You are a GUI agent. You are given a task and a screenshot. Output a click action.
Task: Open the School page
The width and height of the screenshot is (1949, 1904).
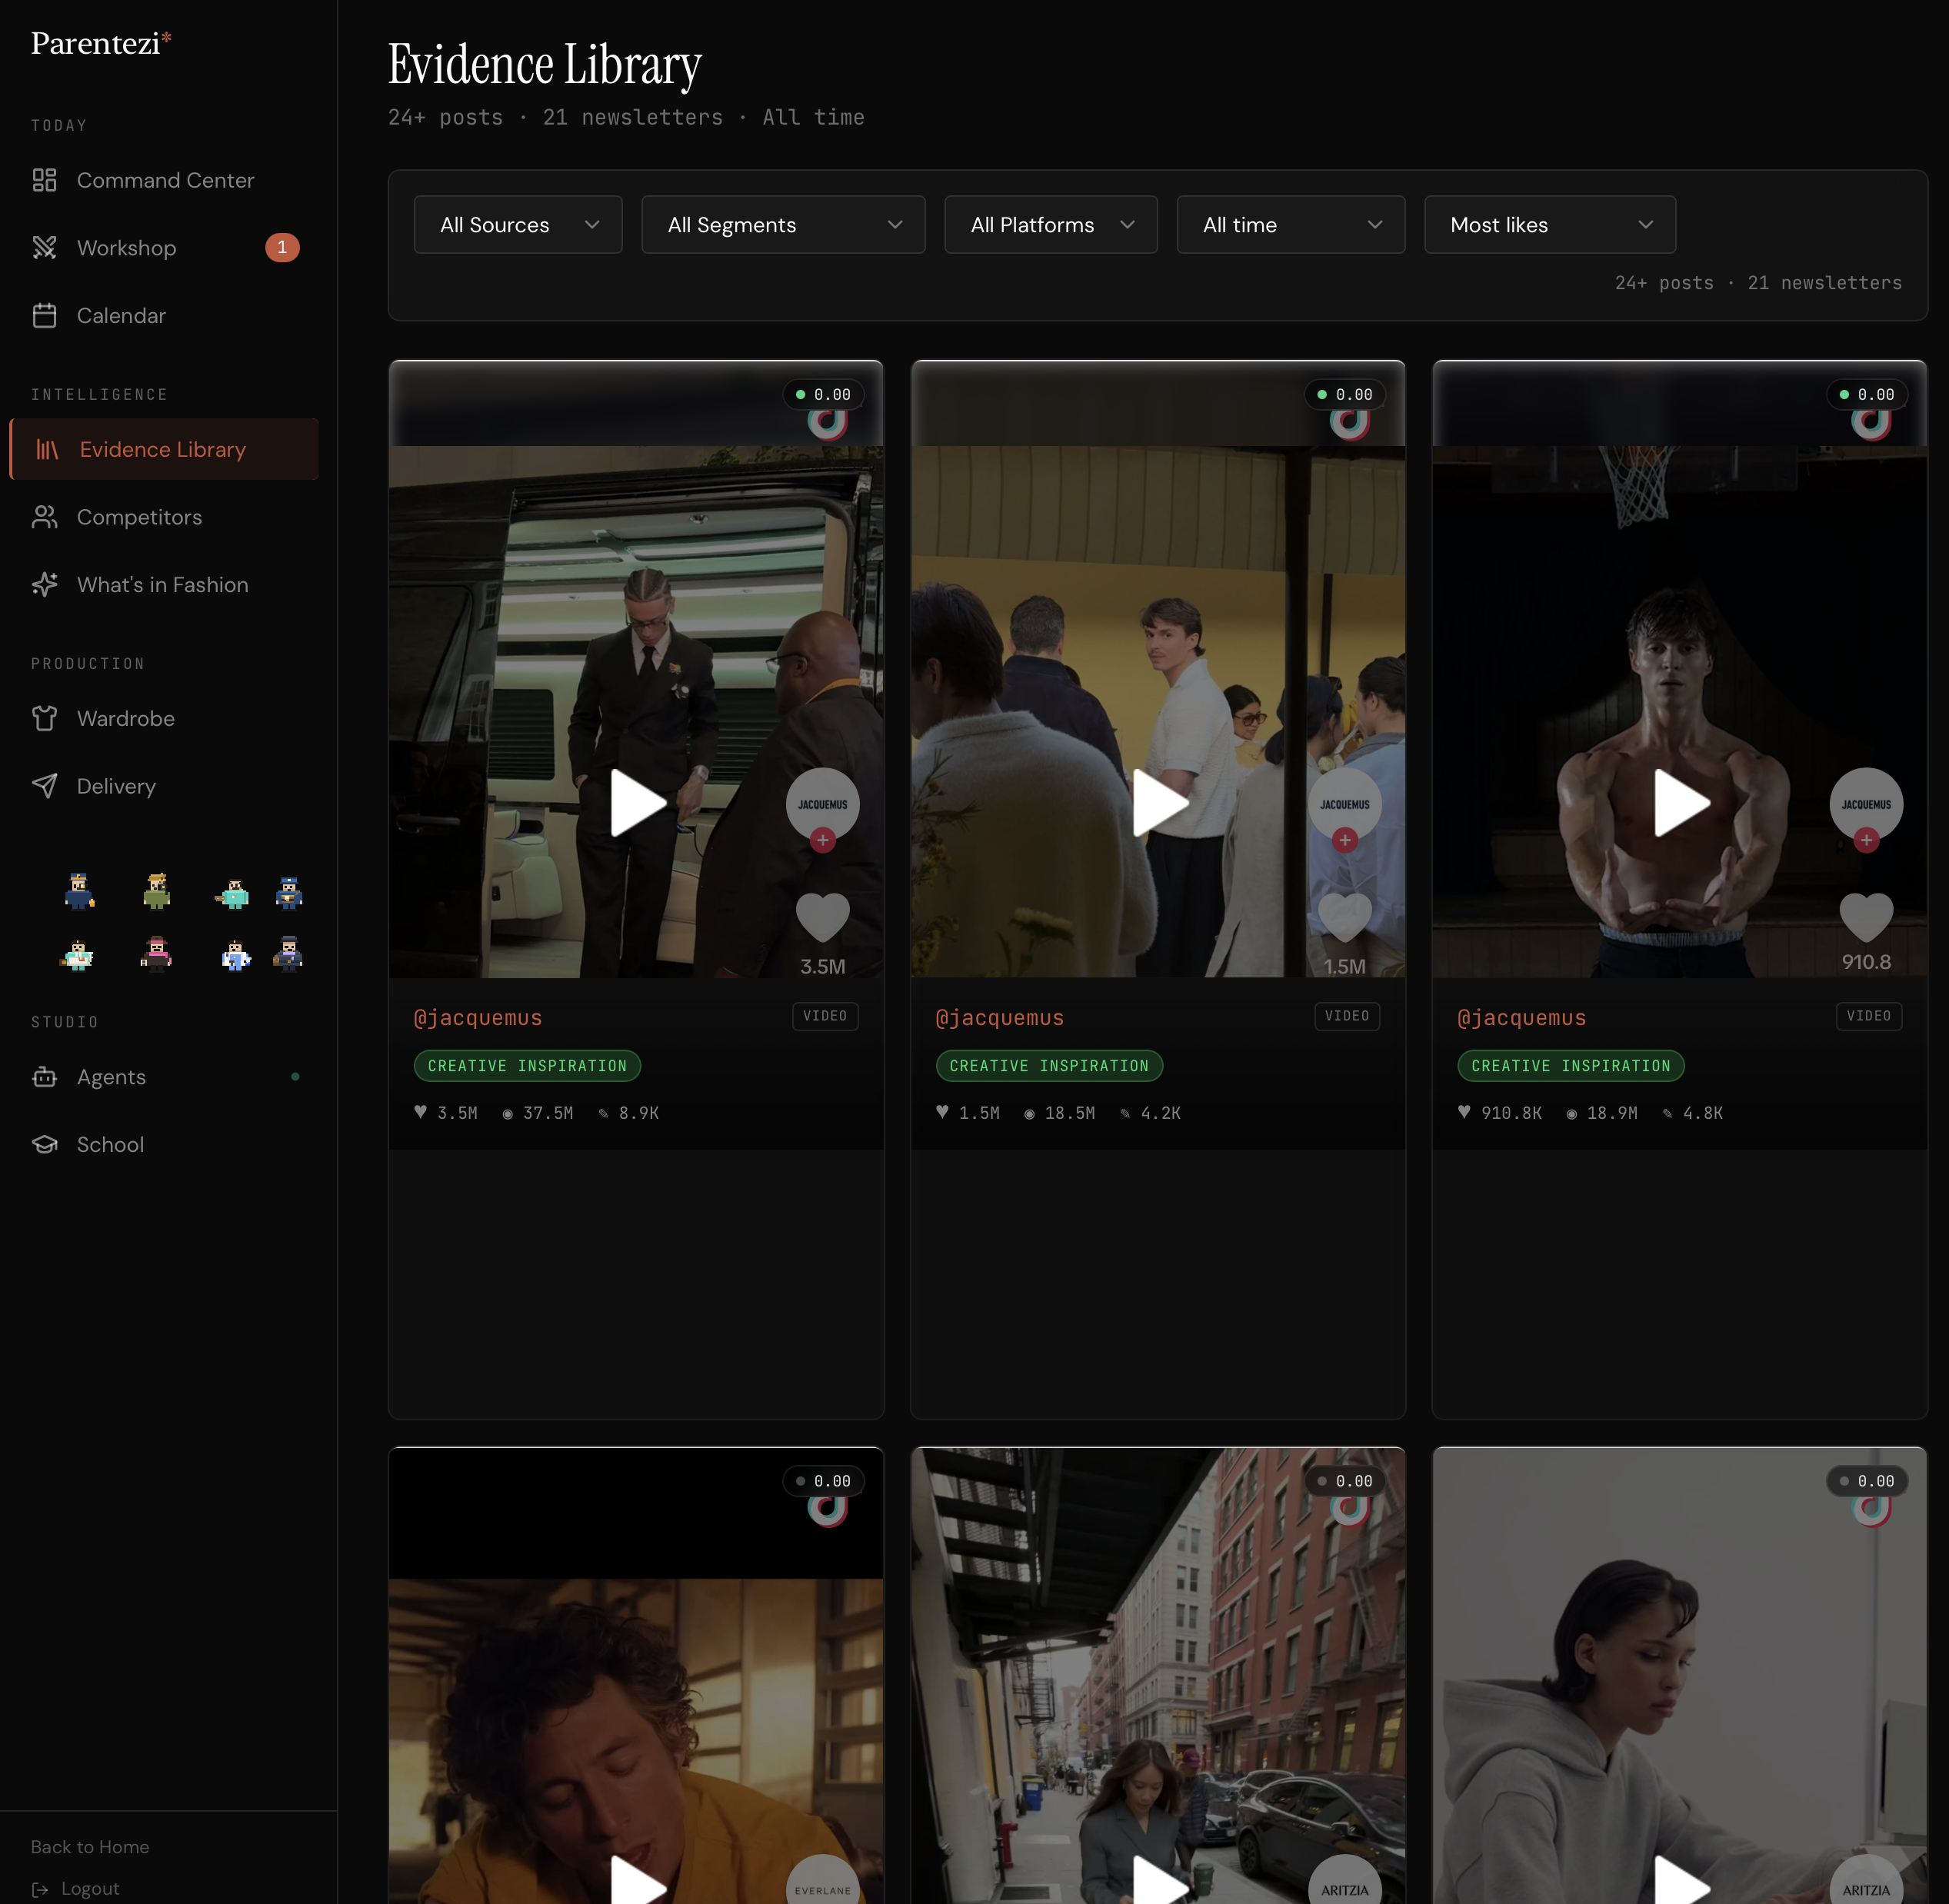tap(164, 1145)
